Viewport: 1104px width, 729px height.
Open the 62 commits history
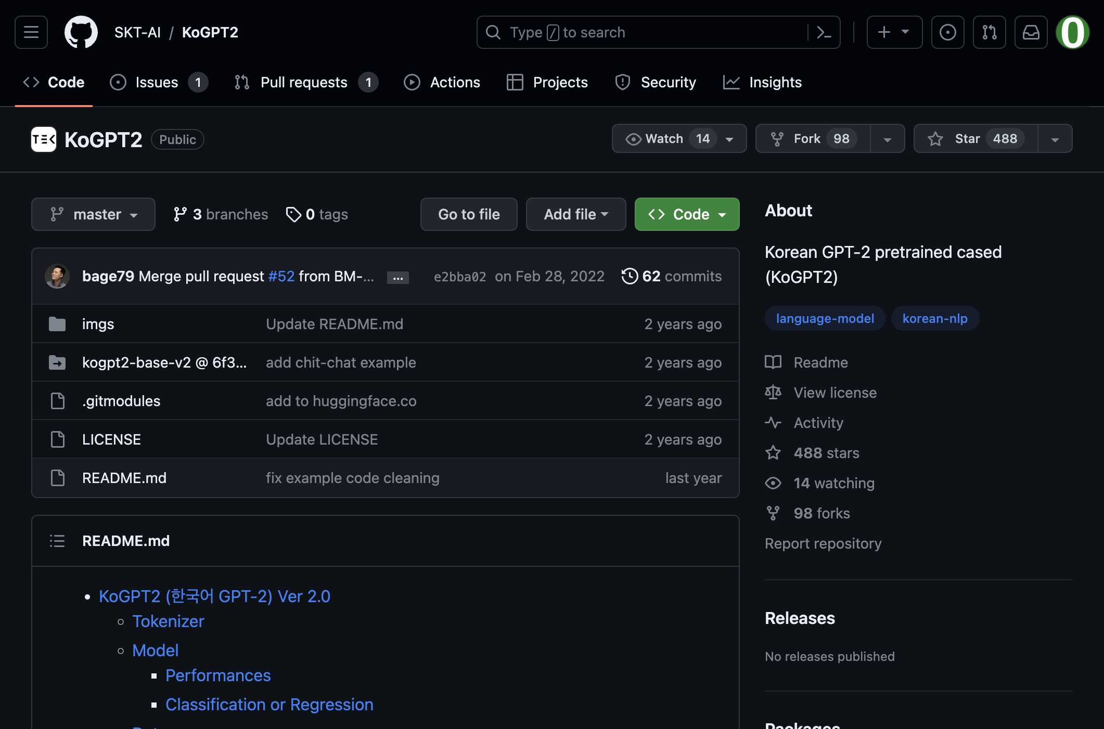point(672,276)
